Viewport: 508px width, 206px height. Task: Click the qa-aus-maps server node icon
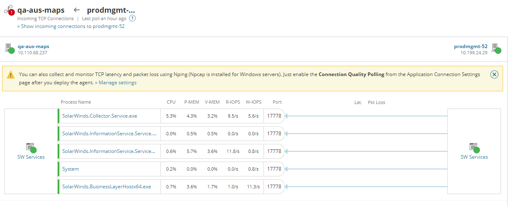click(10, 49)
